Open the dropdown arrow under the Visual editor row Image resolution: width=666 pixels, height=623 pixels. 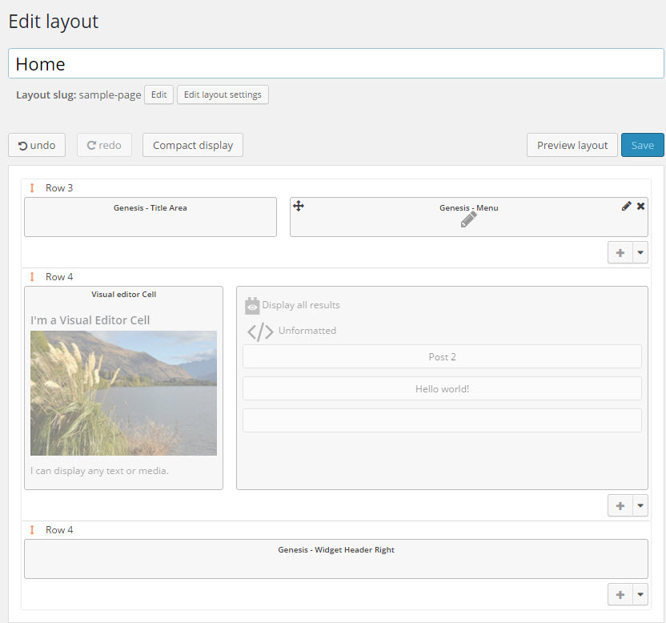coord(640,506)
